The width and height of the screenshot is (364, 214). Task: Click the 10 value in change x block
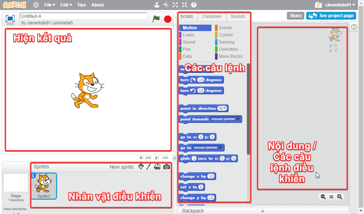[211, 176]
